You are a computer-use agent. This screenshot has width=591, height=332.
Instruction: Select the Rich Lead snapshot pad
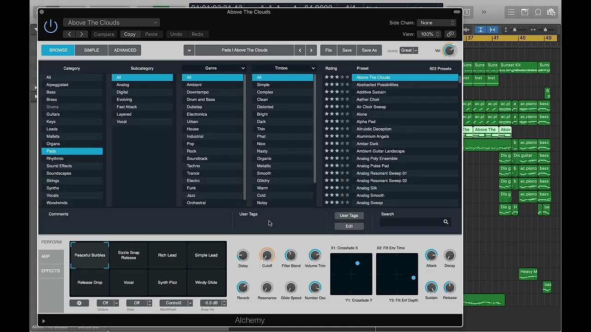(167, 255)
